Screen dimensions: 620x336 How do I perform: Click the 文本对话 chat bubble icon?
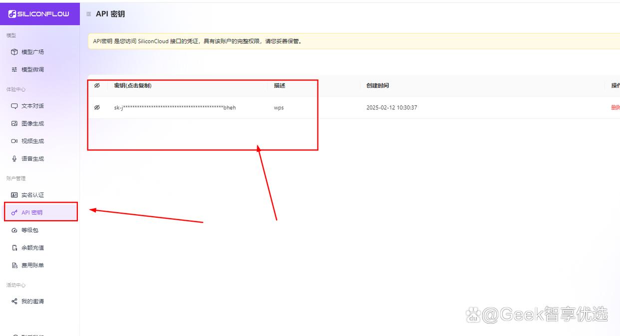(14, 106)
